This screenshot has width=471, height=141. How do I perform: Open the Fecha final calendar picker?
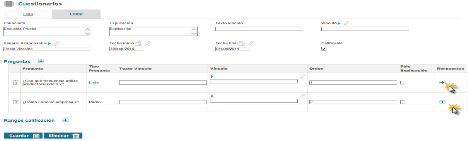tap(242, 43)
